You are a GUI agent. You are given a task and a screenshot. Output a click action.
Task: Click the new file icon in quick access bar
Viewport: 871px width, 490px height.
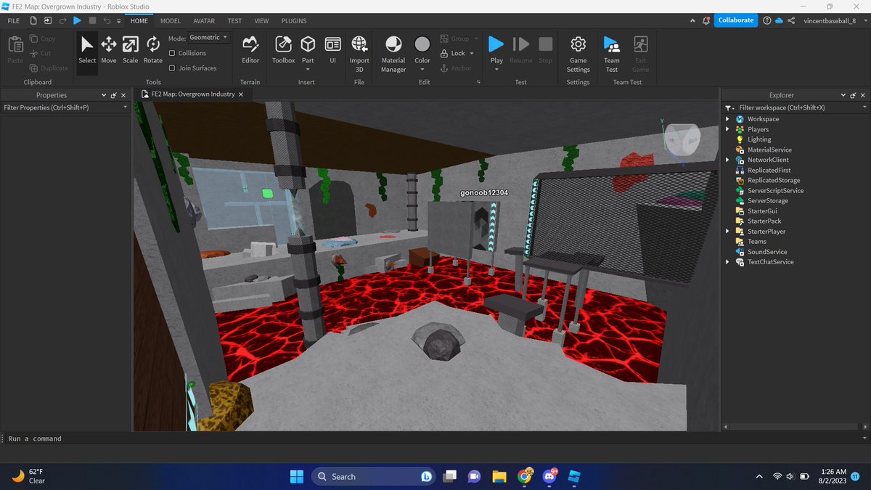(33, 21)
